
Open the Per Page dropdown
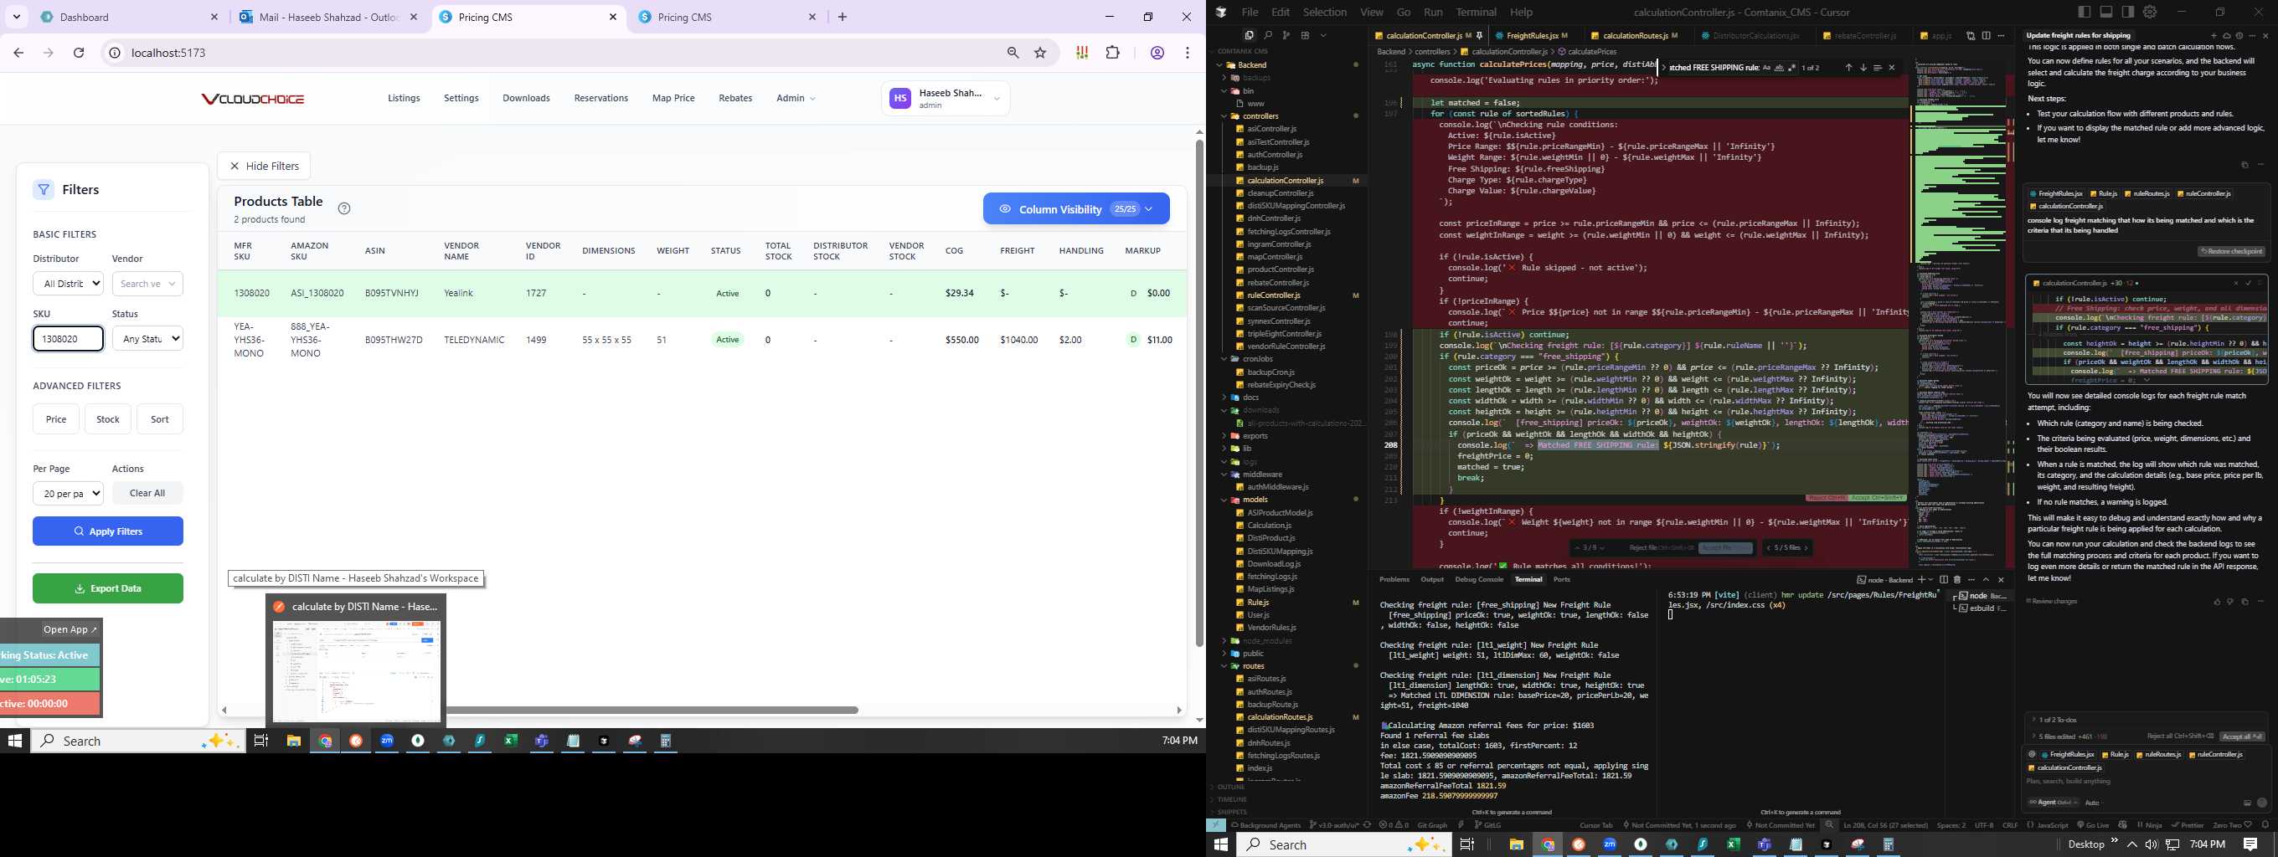point(68,493)
